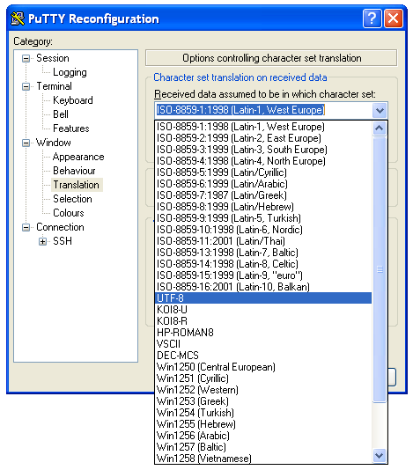413x470 pixels.
Task: Choose ISO-8859-7:1987 (Latin/Greek)
Action: coord(263,195)
